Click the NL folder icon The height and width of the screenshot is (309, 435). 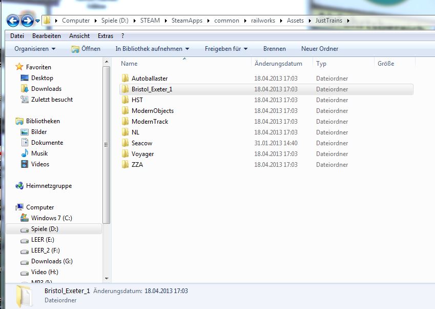coord(125,132)
